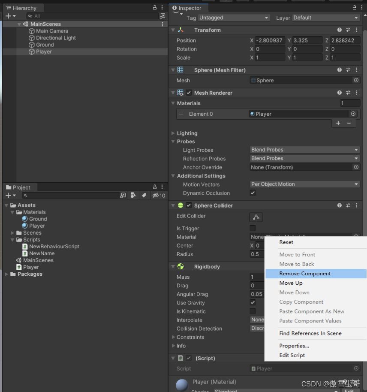Click the Materials size field
The height and width of the screenshot is (392, 367).
pyautogui.click(x=350, y=103)
